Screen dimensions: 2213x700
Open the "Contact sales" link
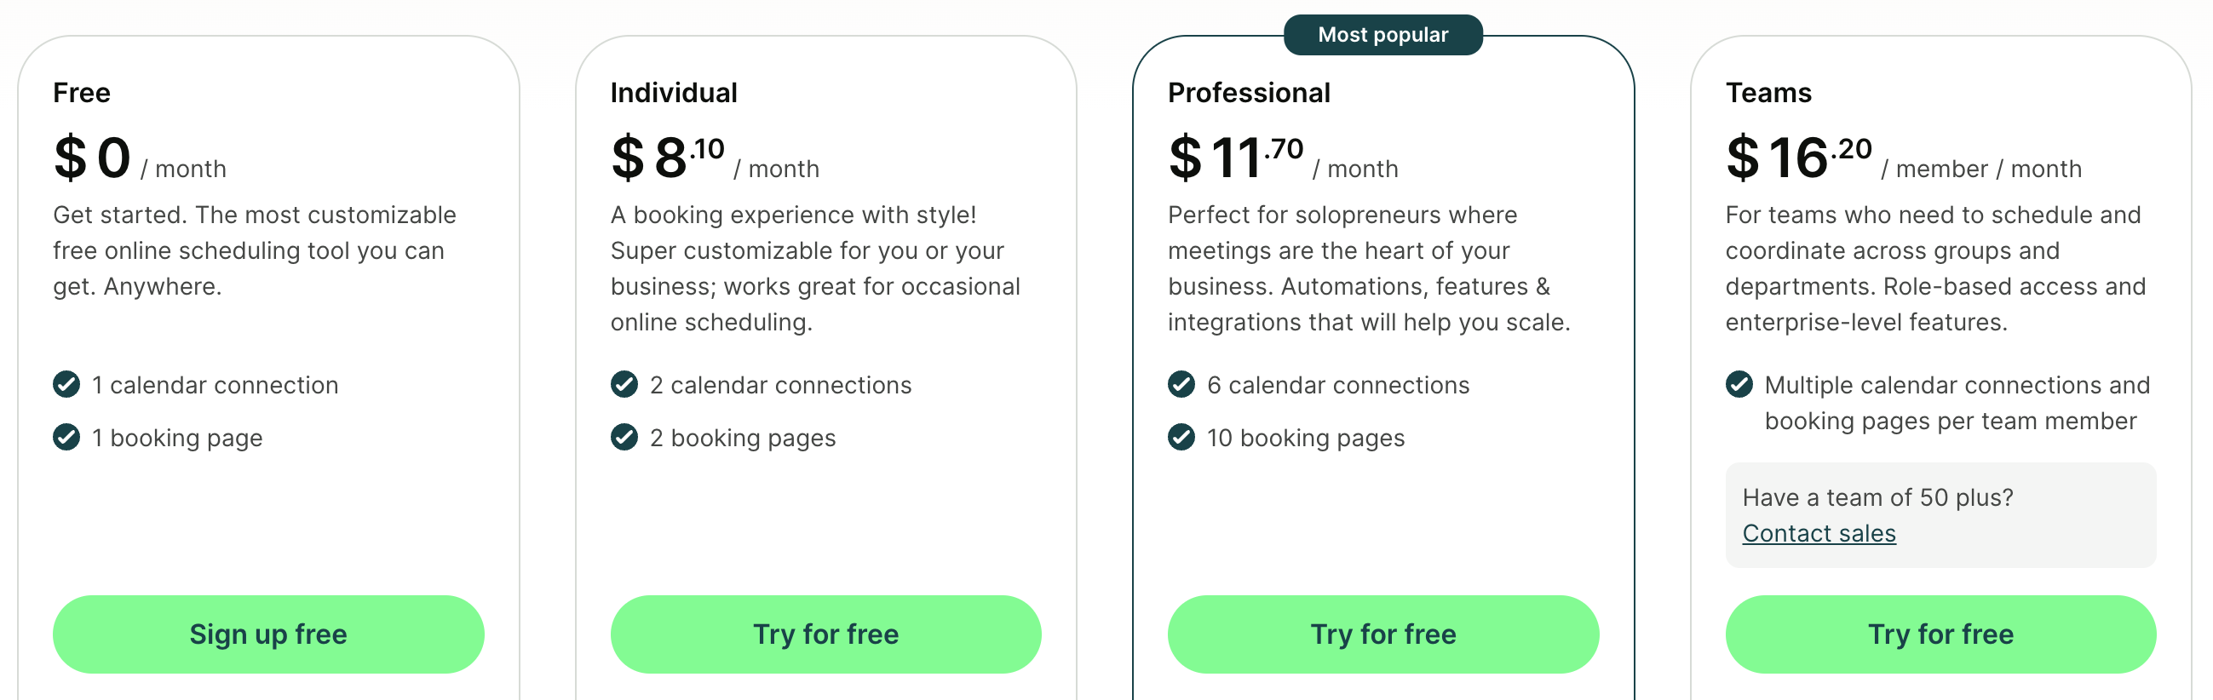(x=1819, y=533)
